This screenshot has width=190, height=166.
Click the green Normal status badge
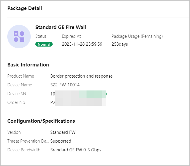pos(44,44)
